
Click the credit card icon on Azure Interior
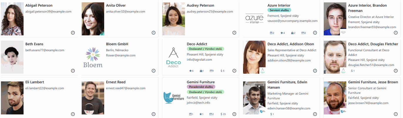[303, 33]
